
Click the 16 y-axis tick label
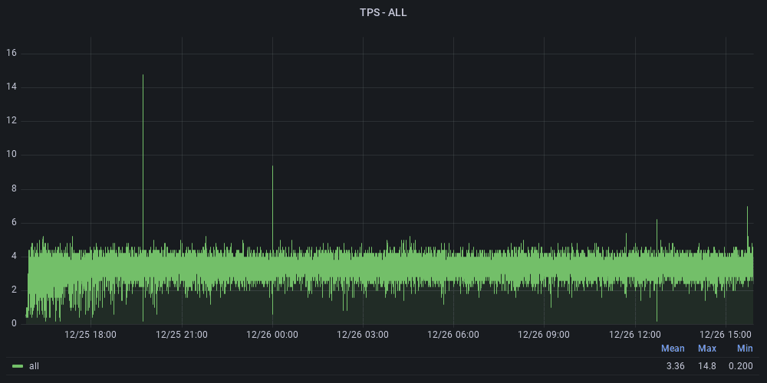click(x=12, y=54)
